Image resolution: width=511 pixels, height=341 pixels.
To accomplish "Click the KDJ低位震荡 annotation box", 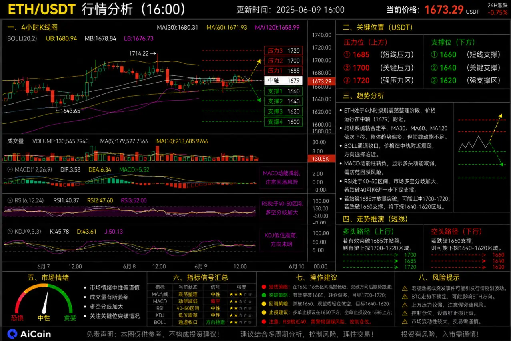I will [281, 240].
